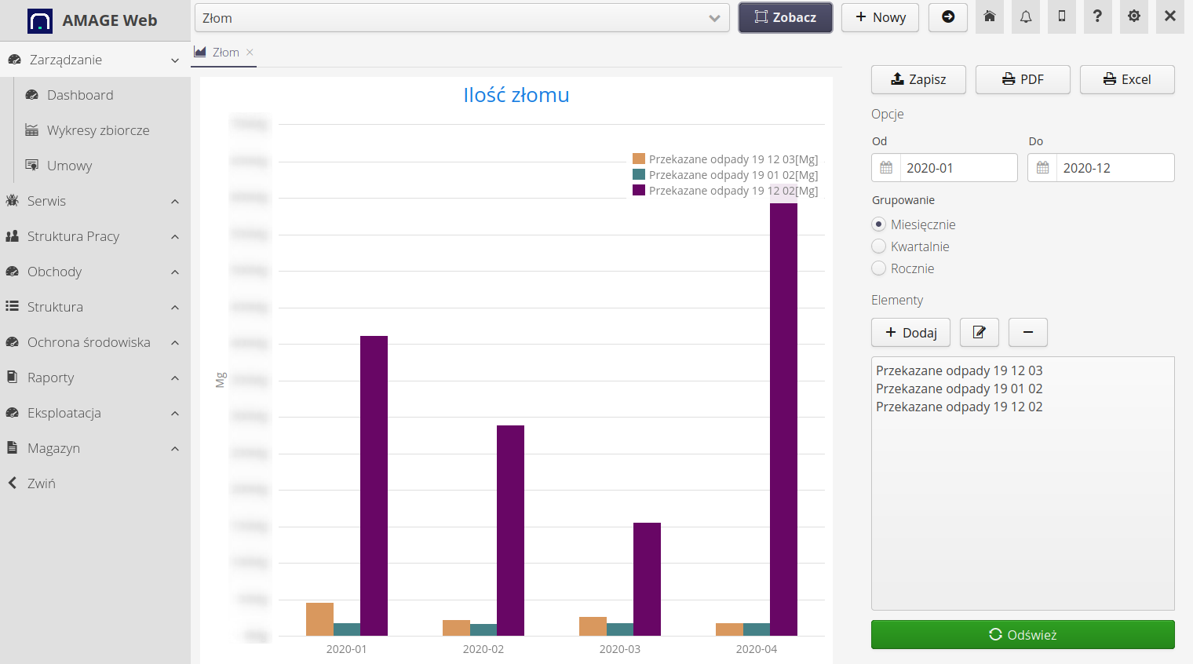Screen dimensions: 1193x664
Task: Open Dashboard from sidebar
Action: 80,95
